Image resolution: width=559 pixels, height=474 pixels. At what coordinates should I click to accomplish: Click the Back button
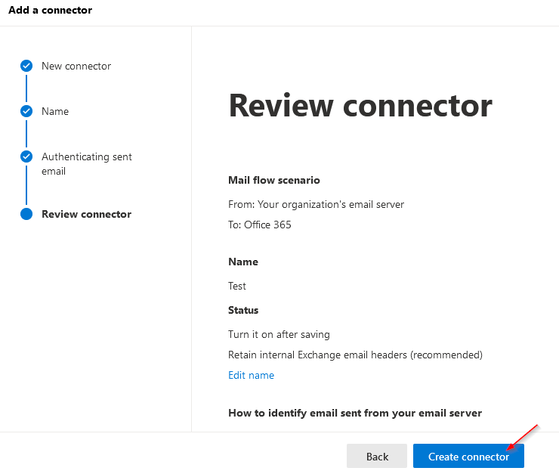point(377,456)
